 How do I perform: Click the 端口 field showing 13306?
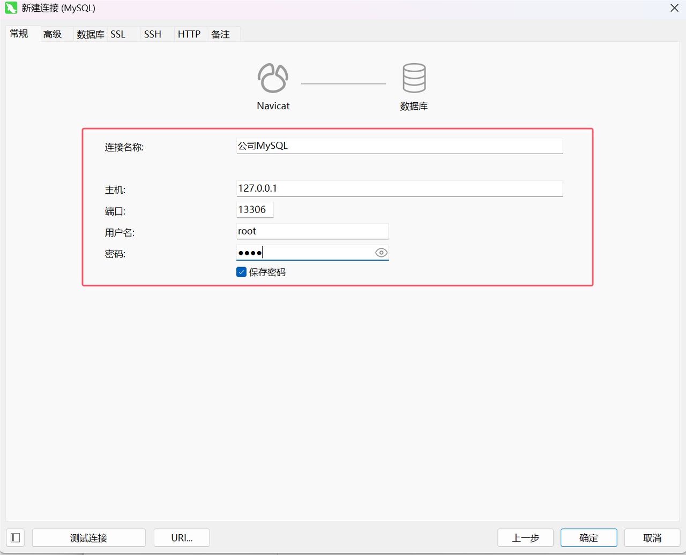pos(255,210)
